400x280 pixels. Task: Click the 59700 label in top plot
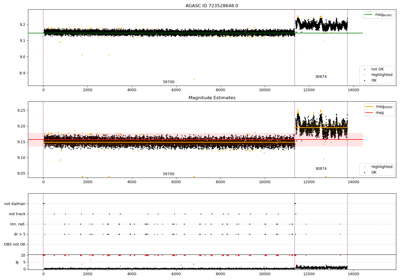(169, 82)
